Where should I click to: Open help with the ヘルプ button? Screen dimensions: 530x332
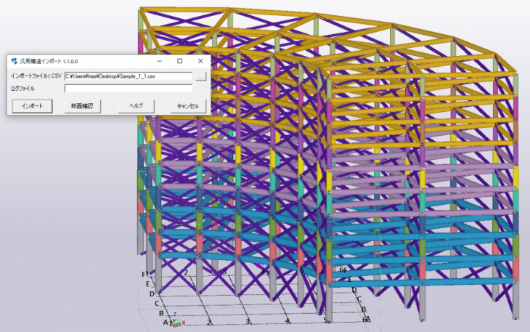click(x=135, y=106)
